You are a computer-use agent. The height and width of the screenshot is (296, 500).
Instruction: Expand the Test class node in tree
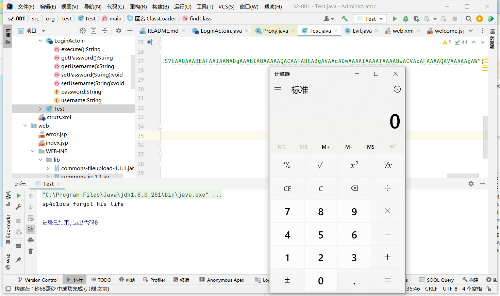[40, 109]
